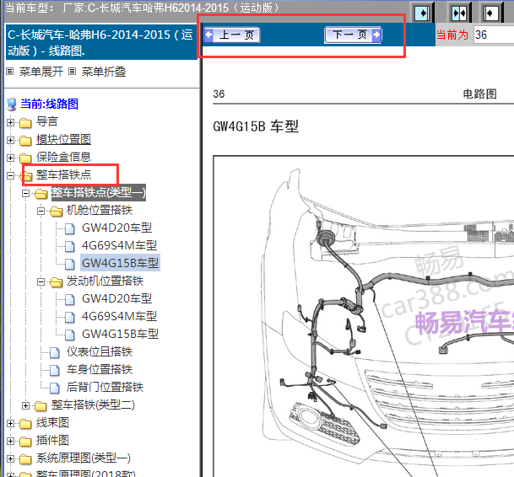Click the open folder icon beside 机舱位置搭铁
Image resolution: width=514 pixels, height=477 pixels.
(x=56, y=212)
